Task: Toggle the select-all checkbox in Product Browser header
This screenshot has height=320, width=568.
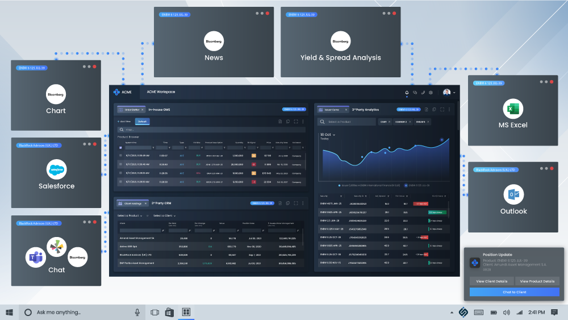Action: pyautogui.click(x=120, y=148)
